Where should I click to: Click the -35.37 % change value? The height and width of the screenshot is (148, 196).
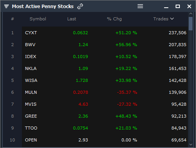click(x=127, y=92)
